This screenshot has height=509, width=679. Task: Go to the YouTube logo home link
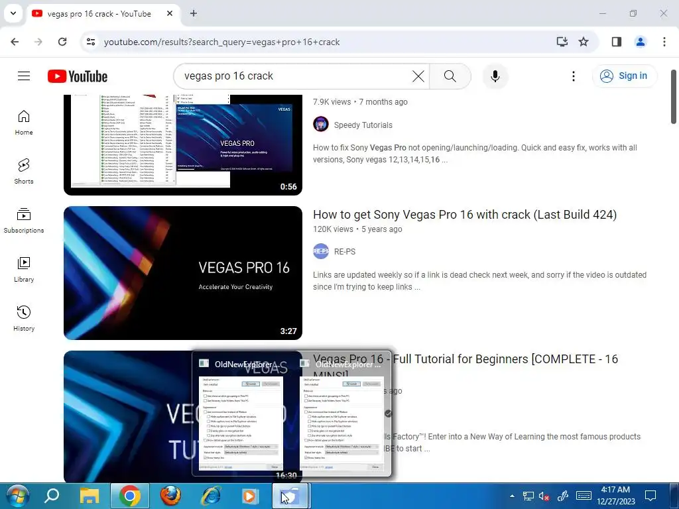click(78, 76)
